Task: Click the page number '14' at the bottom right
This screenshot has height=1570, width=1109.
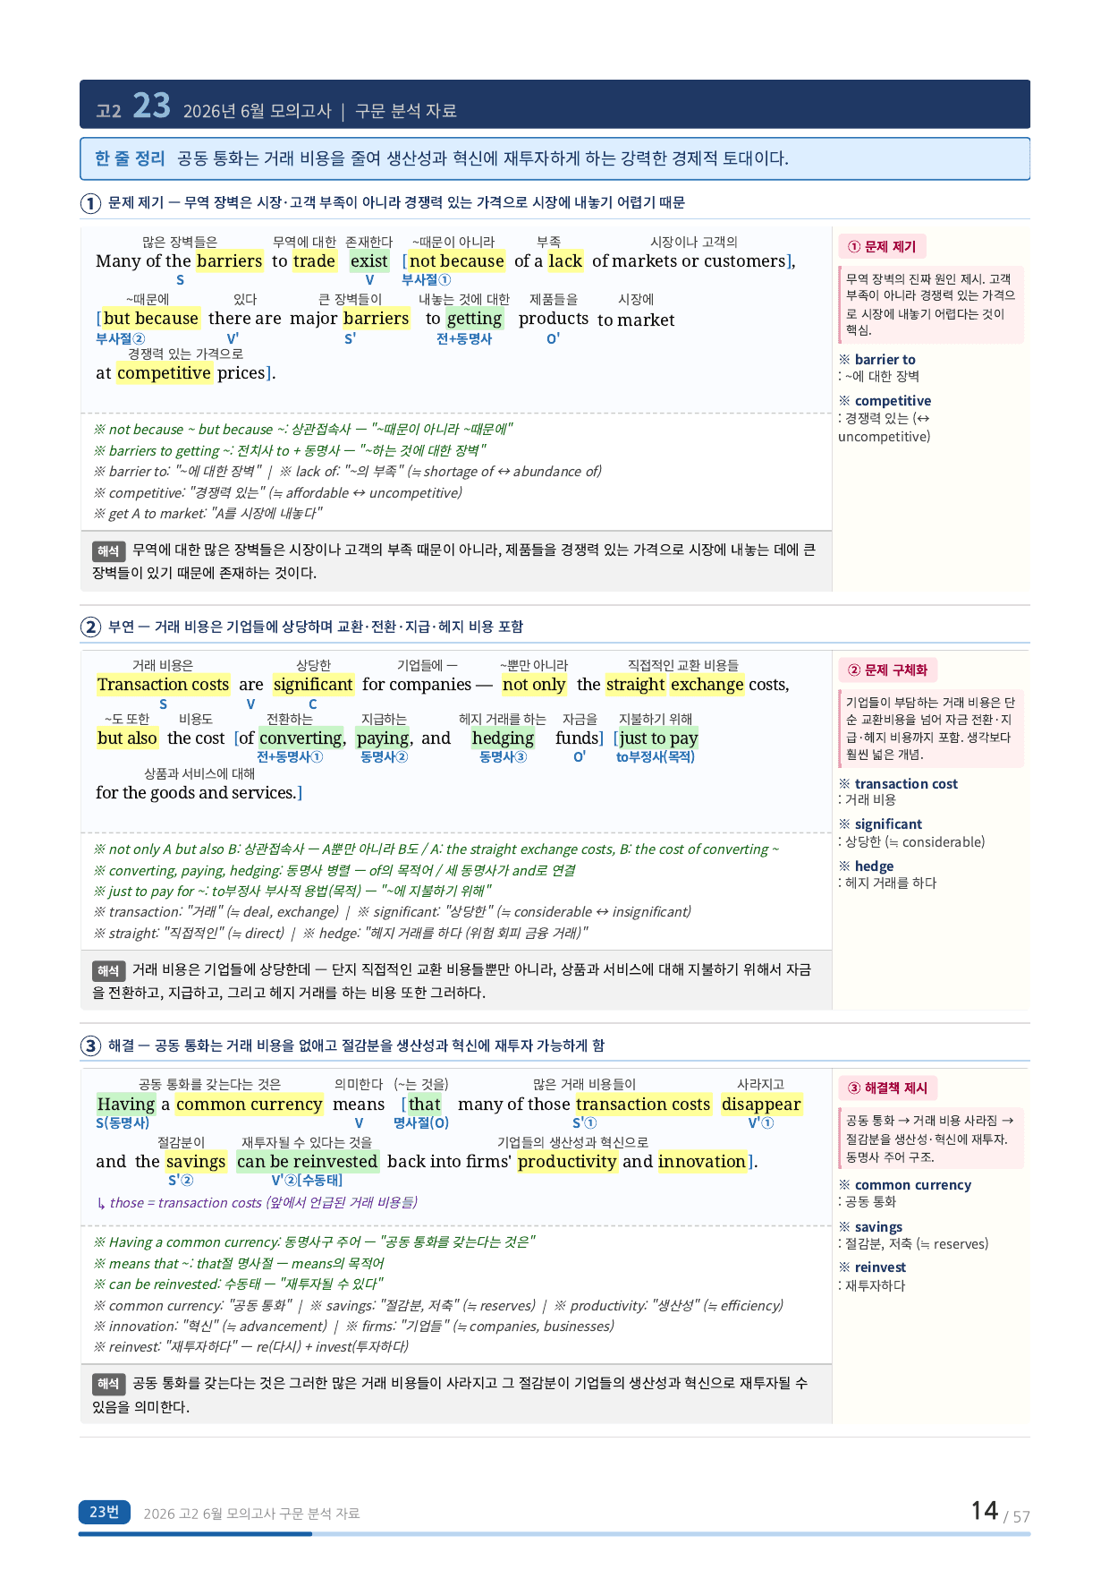Action: pyautogui.click(x=985, y=1511)
